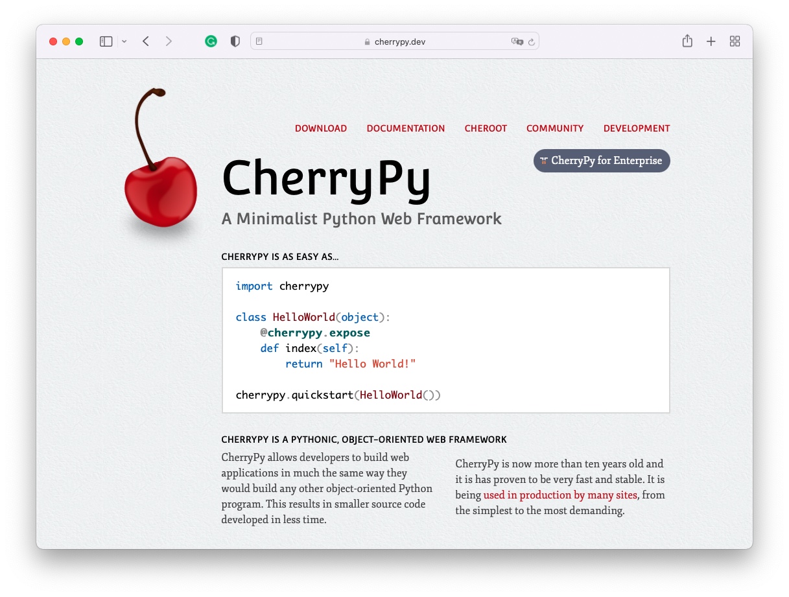Viewport: 789px width, 597px height.
Task: Focus the cherrypy.dev address field
Action: 395,41
